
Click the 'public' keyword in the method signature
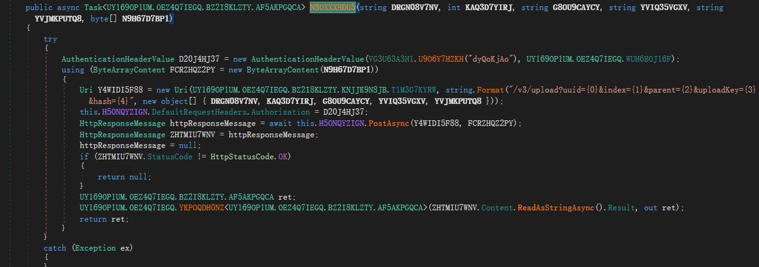pos(39,8)
